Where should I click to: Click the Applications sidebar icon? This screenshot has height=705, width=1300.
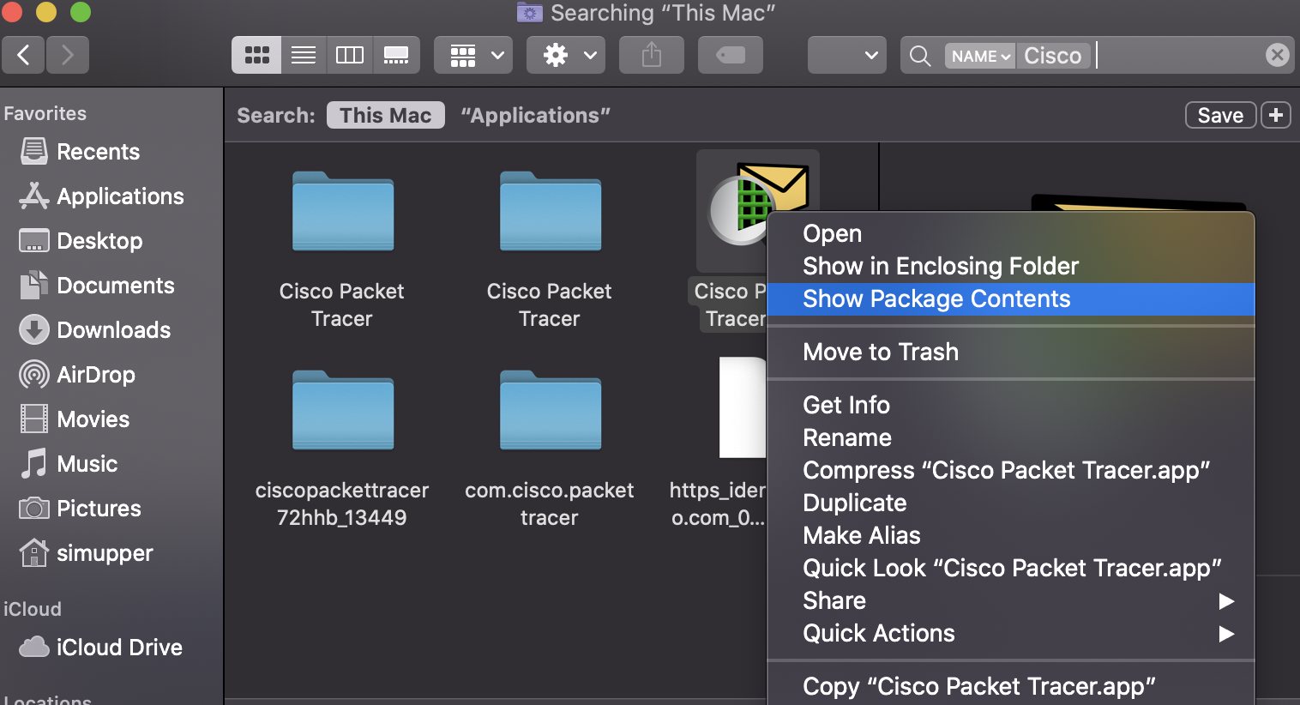(x=34, y=196)
